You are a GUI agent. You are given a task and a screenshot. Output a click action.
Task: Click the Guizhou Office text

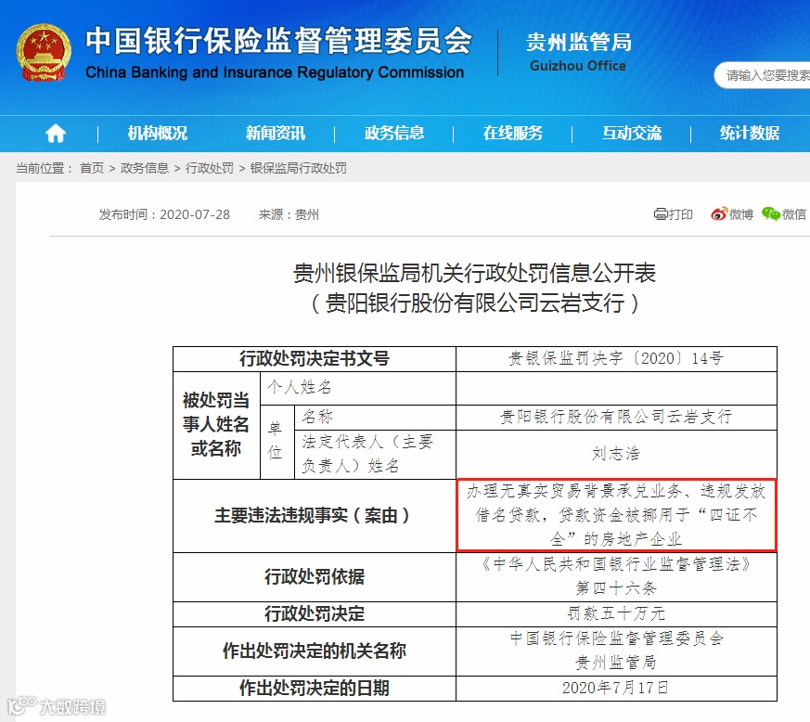click(x=577, y=66)
